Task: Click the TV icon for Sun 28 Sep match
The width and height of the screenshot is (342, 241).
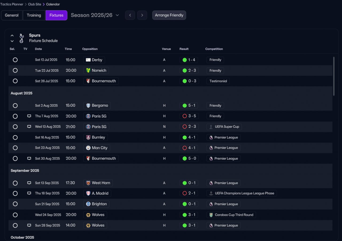Action: (x=29, y=225)
